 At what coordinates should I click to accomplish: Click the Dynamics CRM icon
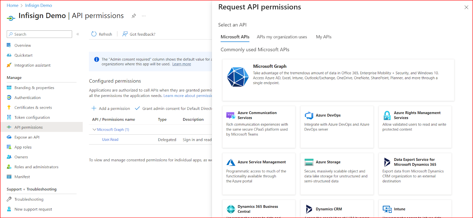[309, 209]
